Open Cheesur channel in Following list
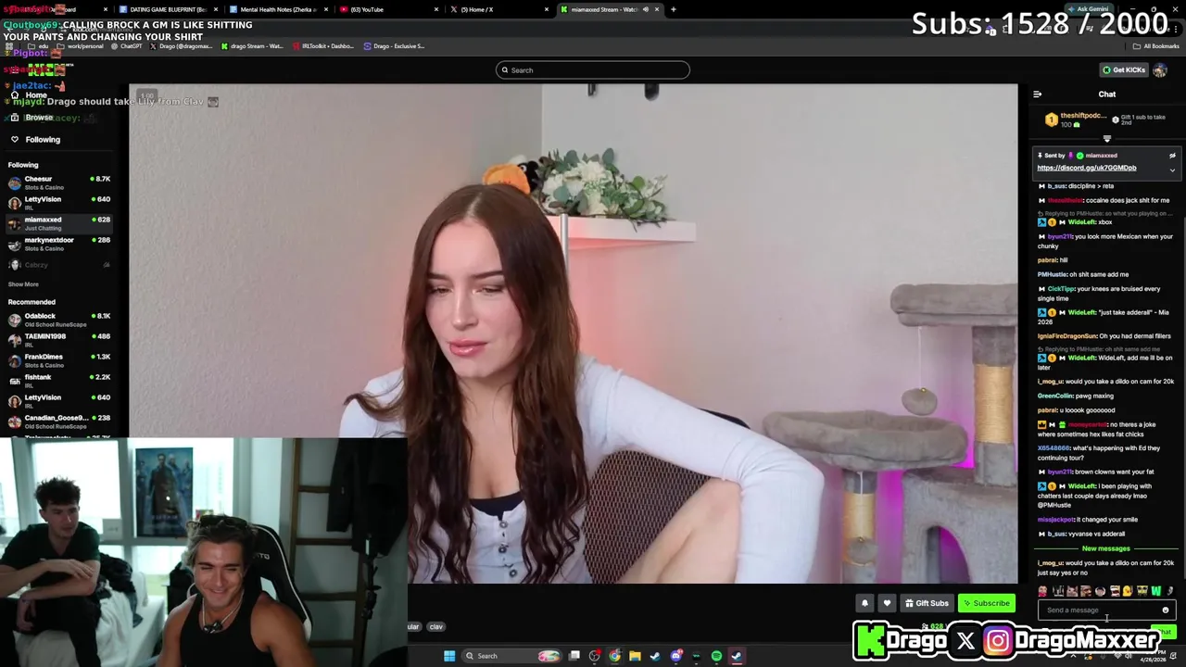This screenshot has height=667, width=1186. tap(59, 182)
